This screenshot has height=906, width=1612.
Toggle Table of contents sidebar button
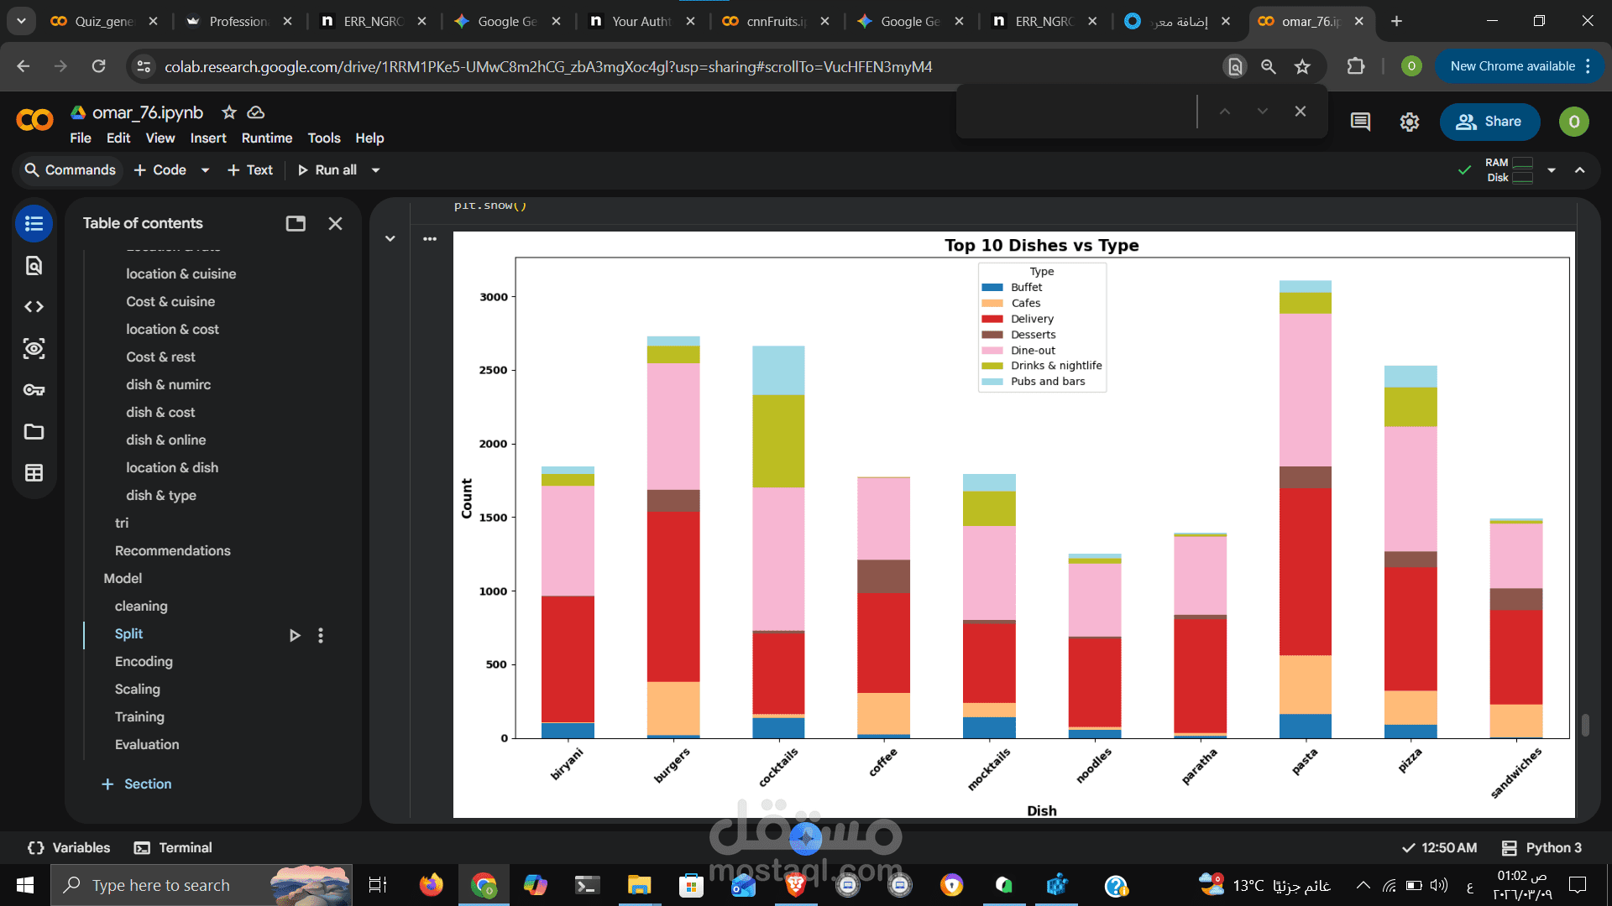34,224
